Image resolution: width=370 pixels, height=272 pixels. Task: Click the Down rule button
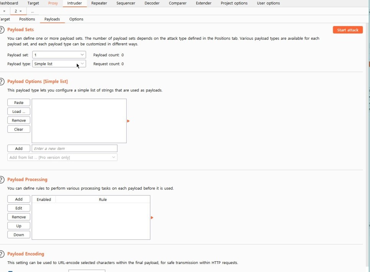(19, 235)
